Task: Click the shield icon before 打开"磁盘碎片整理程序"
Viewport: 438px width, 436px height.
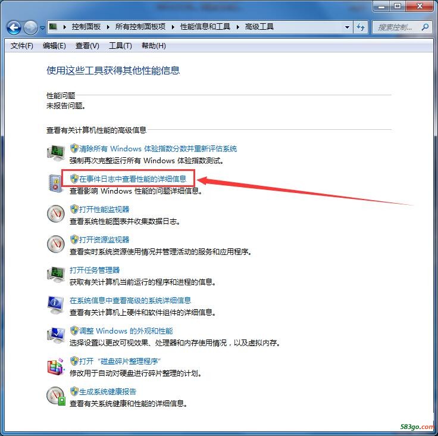Action: [74, 361]
